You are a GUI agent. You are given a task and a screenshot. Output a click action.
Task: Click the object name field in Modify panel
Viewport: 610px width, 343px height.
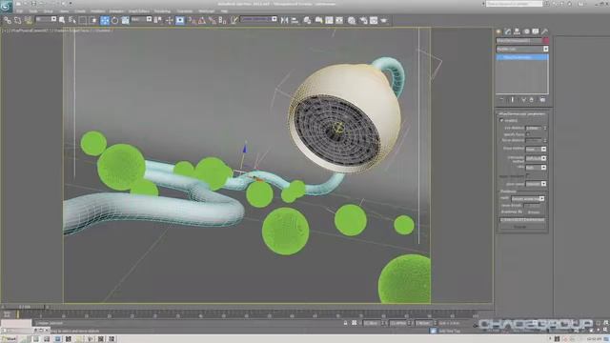point(518,40)
